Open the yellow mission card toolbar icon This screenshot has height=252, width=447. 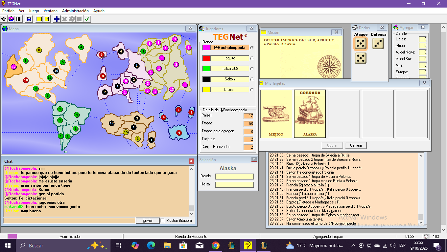(39, 19)
